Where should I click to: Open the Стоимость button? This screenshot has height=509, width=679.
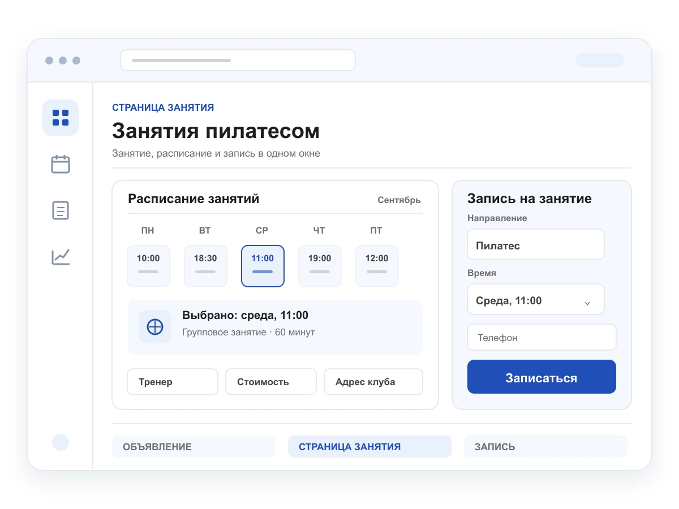[271, 382]
